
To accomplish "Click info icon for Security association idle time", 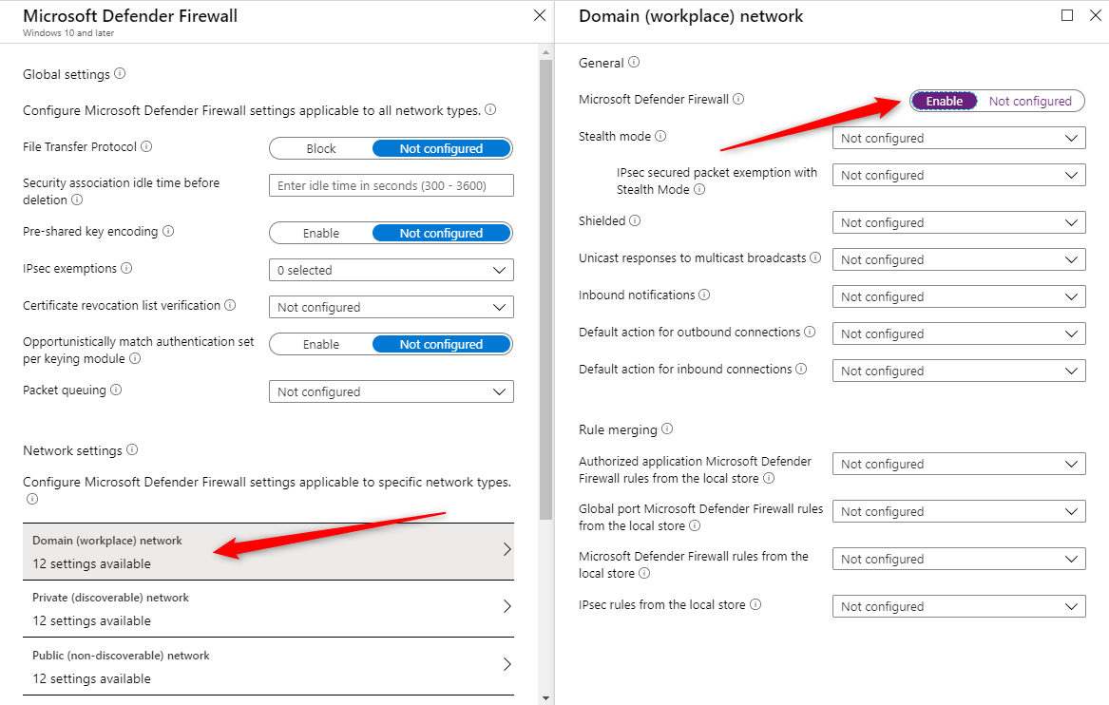I will [x=77, y=200].
